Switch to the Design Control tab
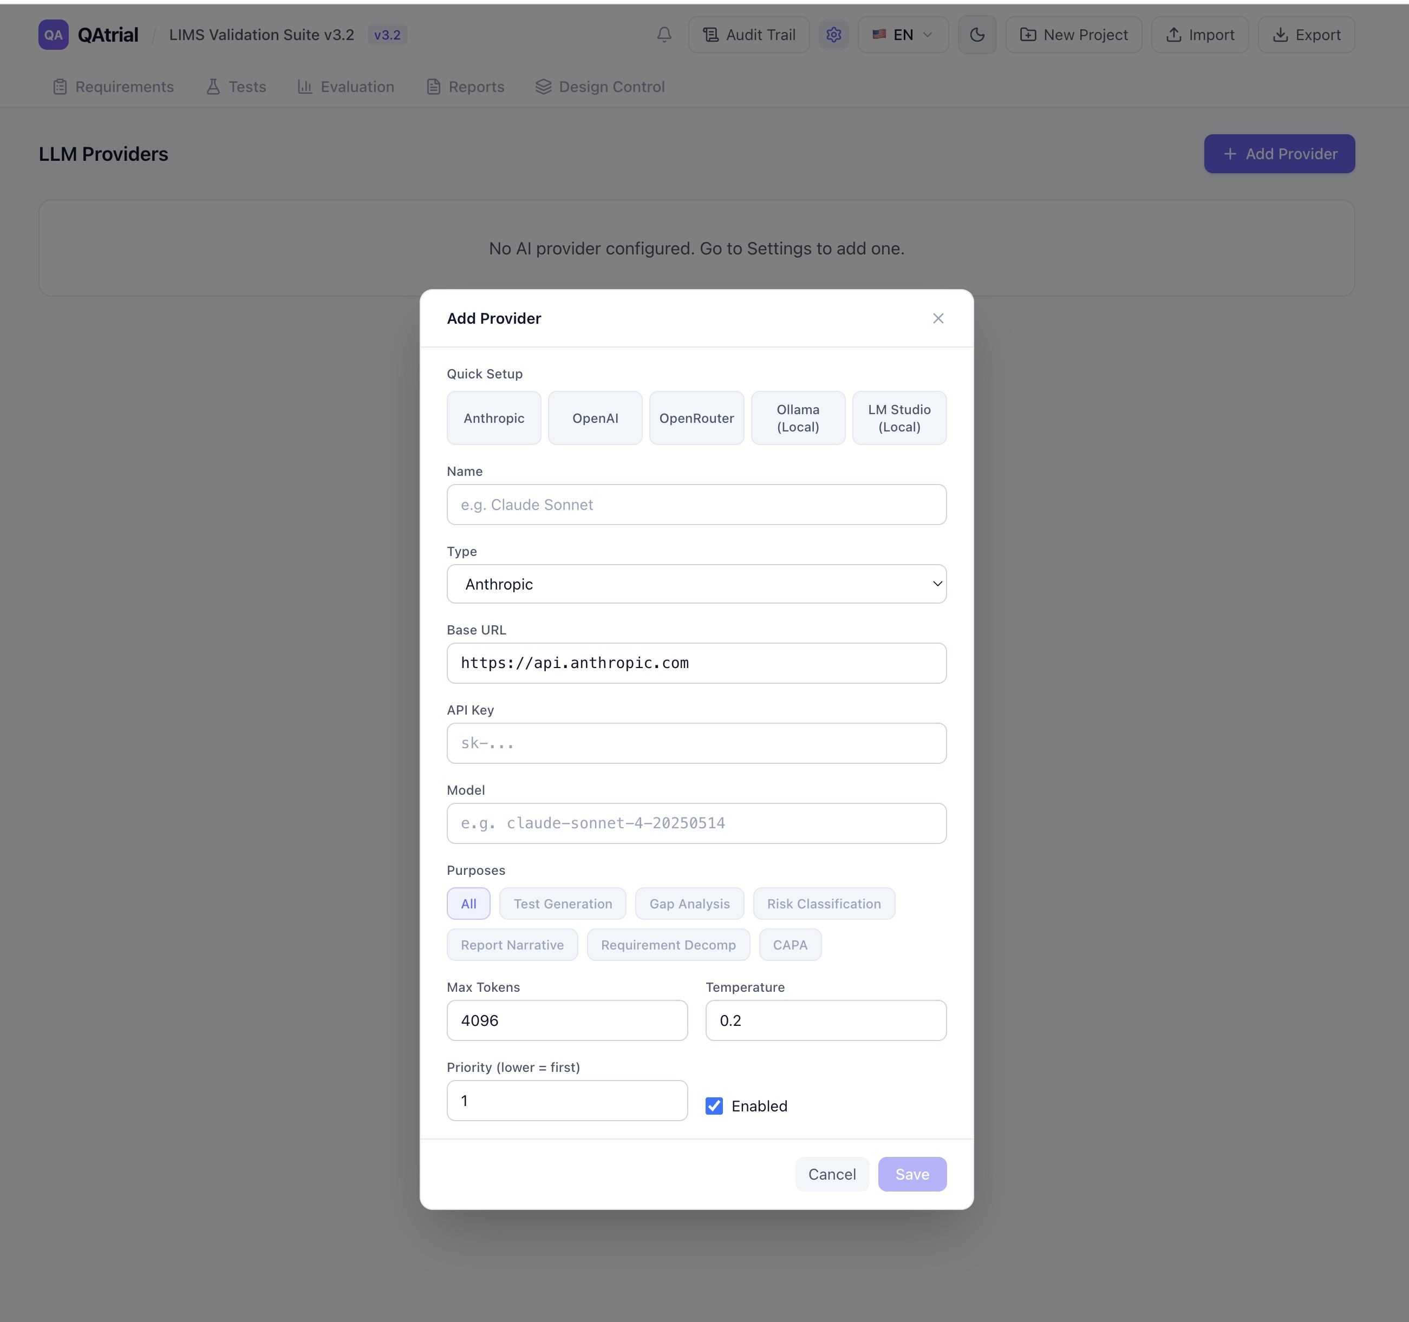 pos(599,87)
